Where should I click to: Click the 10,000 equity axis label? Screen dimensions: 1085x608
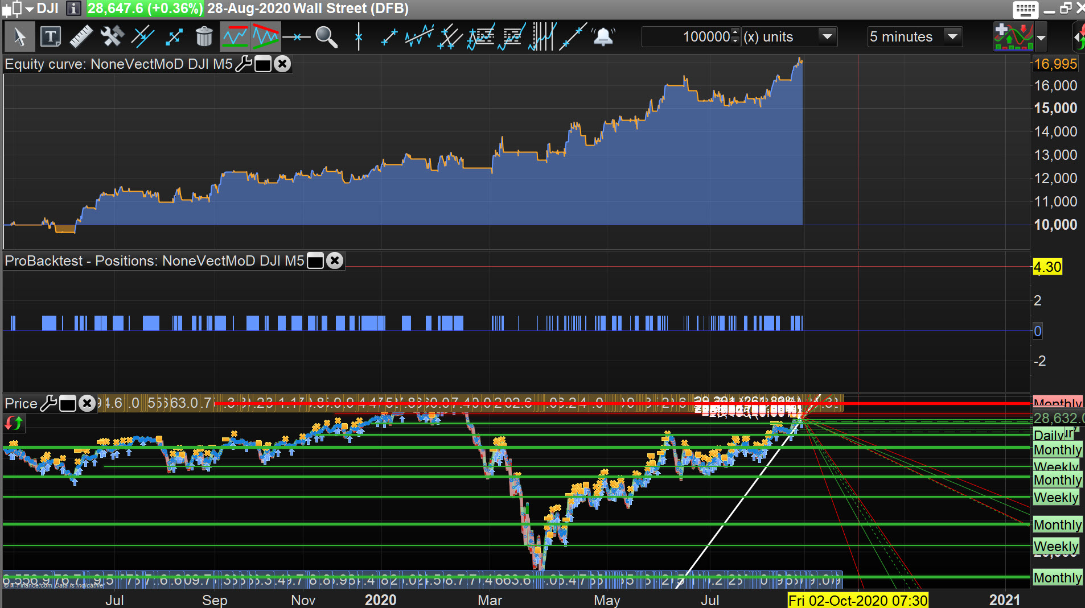1055,225
